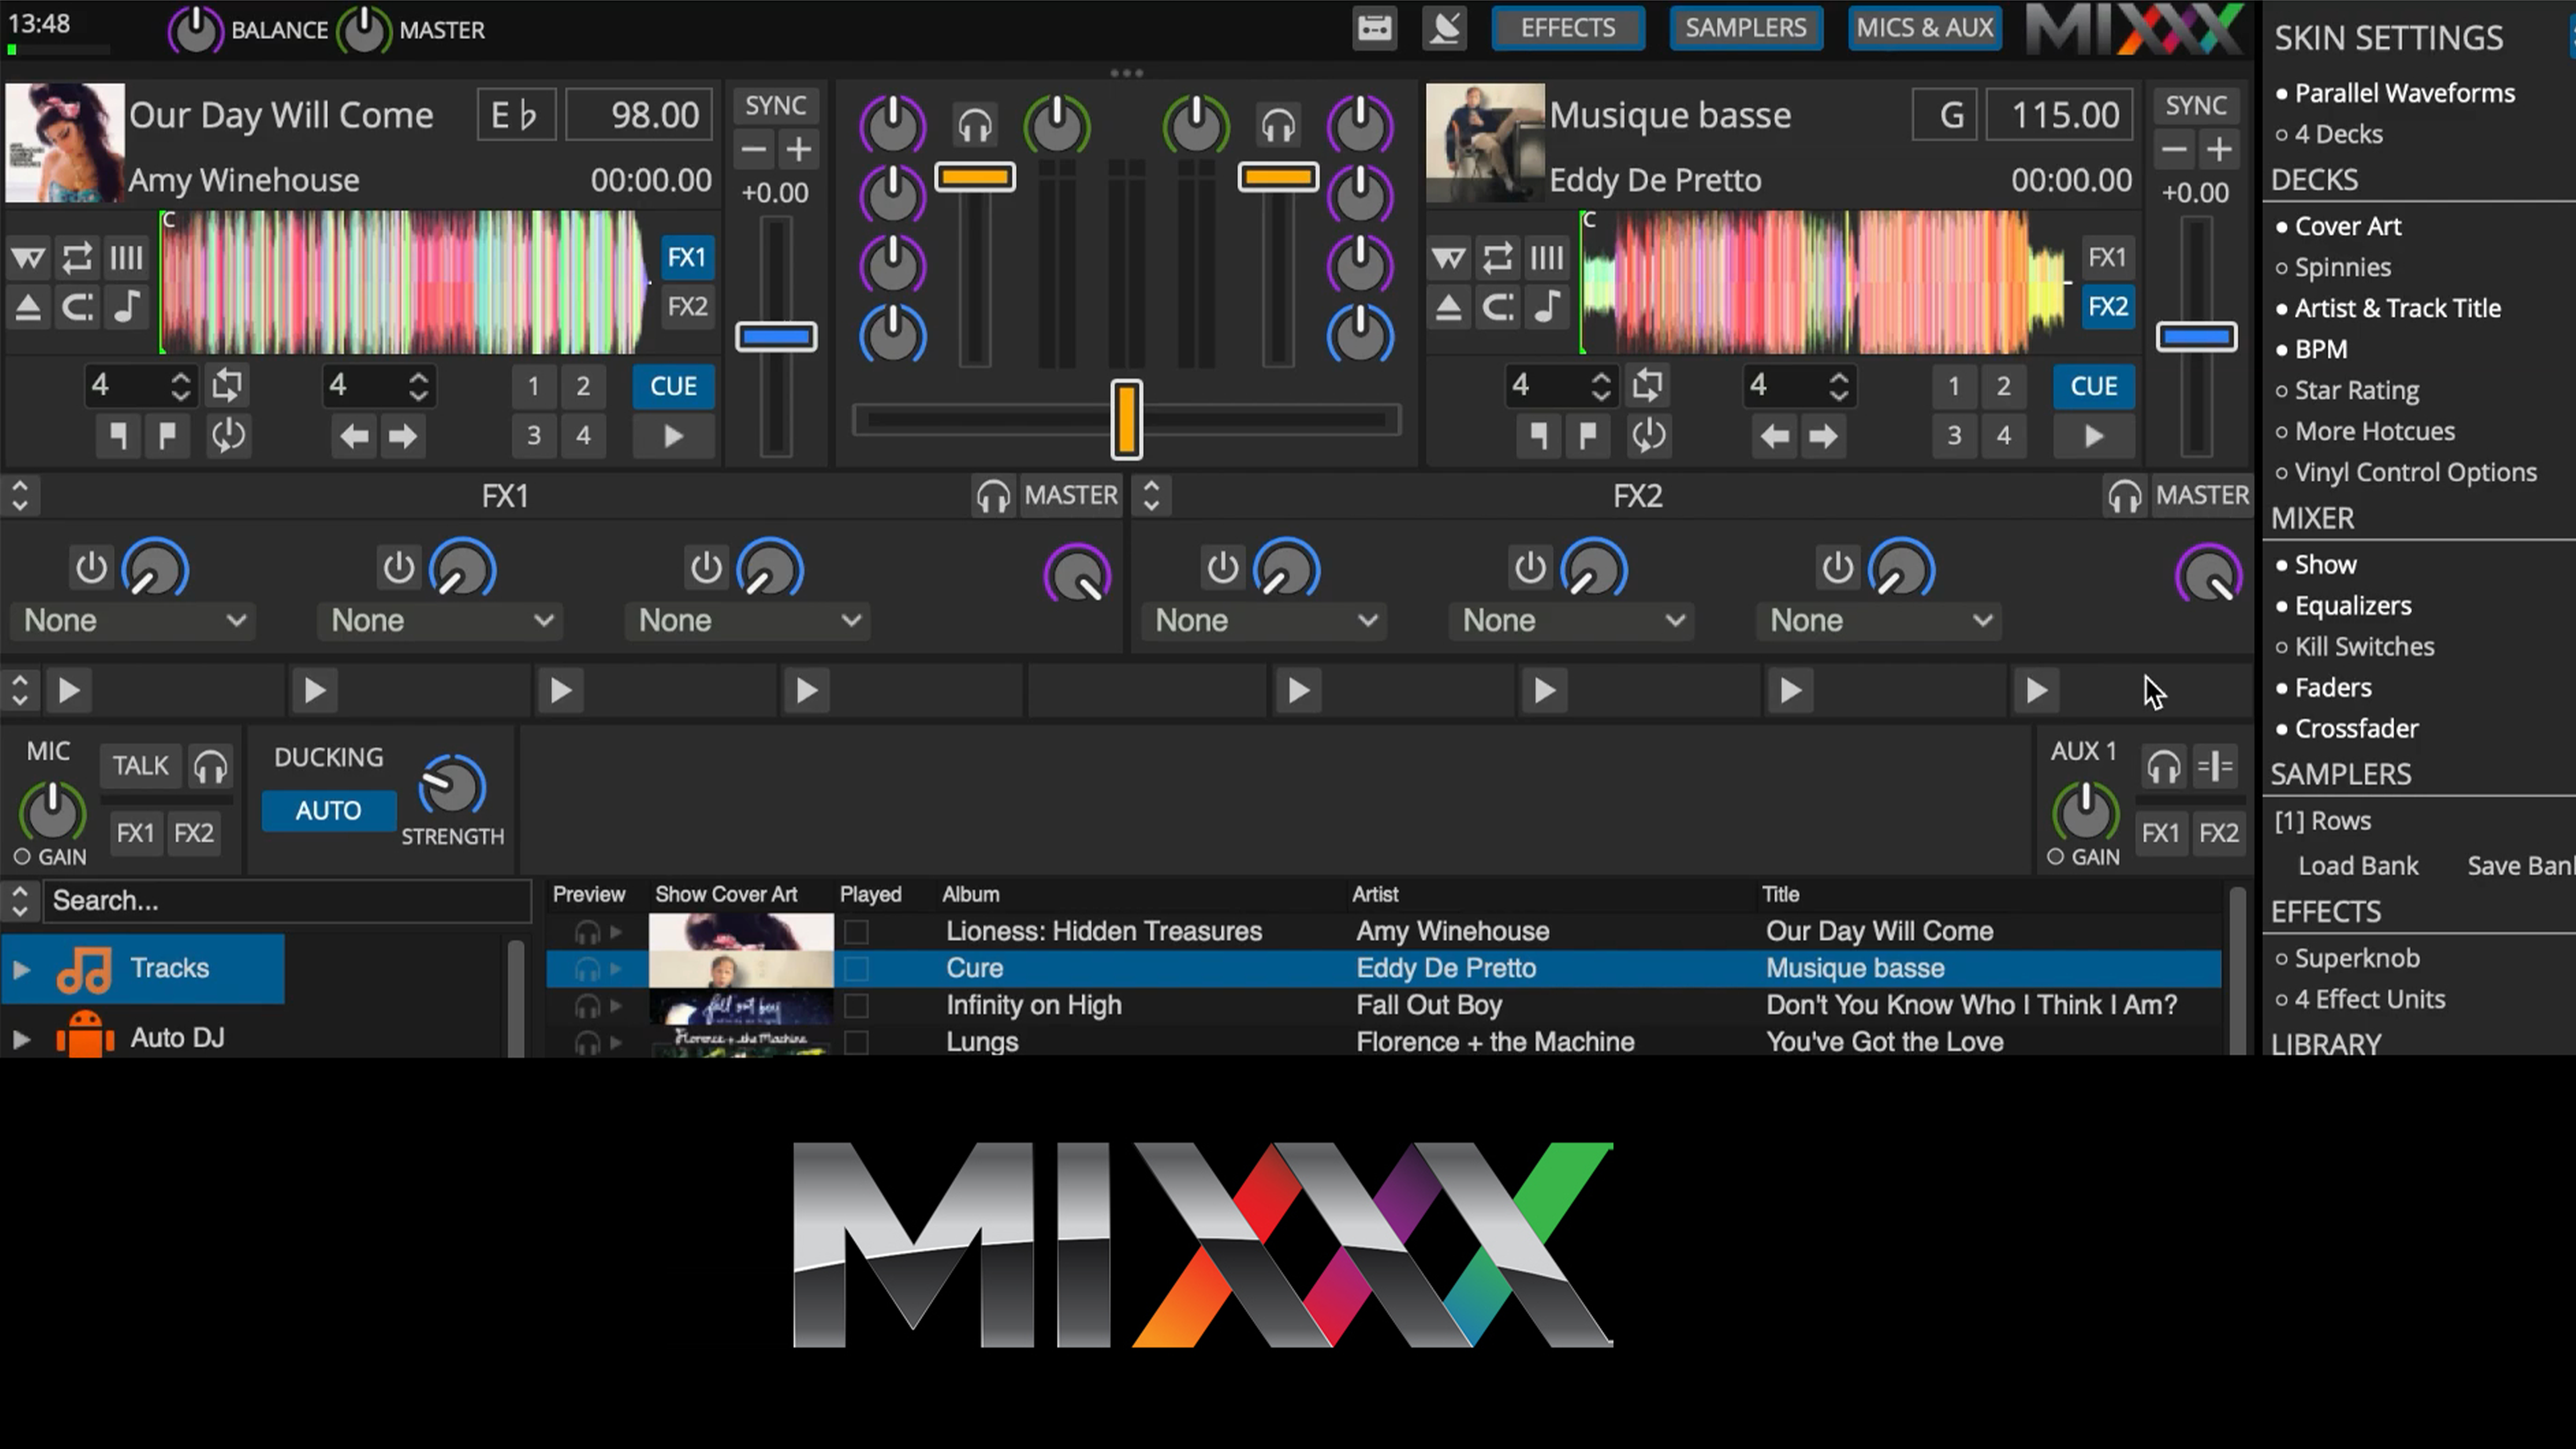Viewport: 2576px width, 1449px height.
Task: Click the left channel orange volume fader
Action: (x=975, y=178)
